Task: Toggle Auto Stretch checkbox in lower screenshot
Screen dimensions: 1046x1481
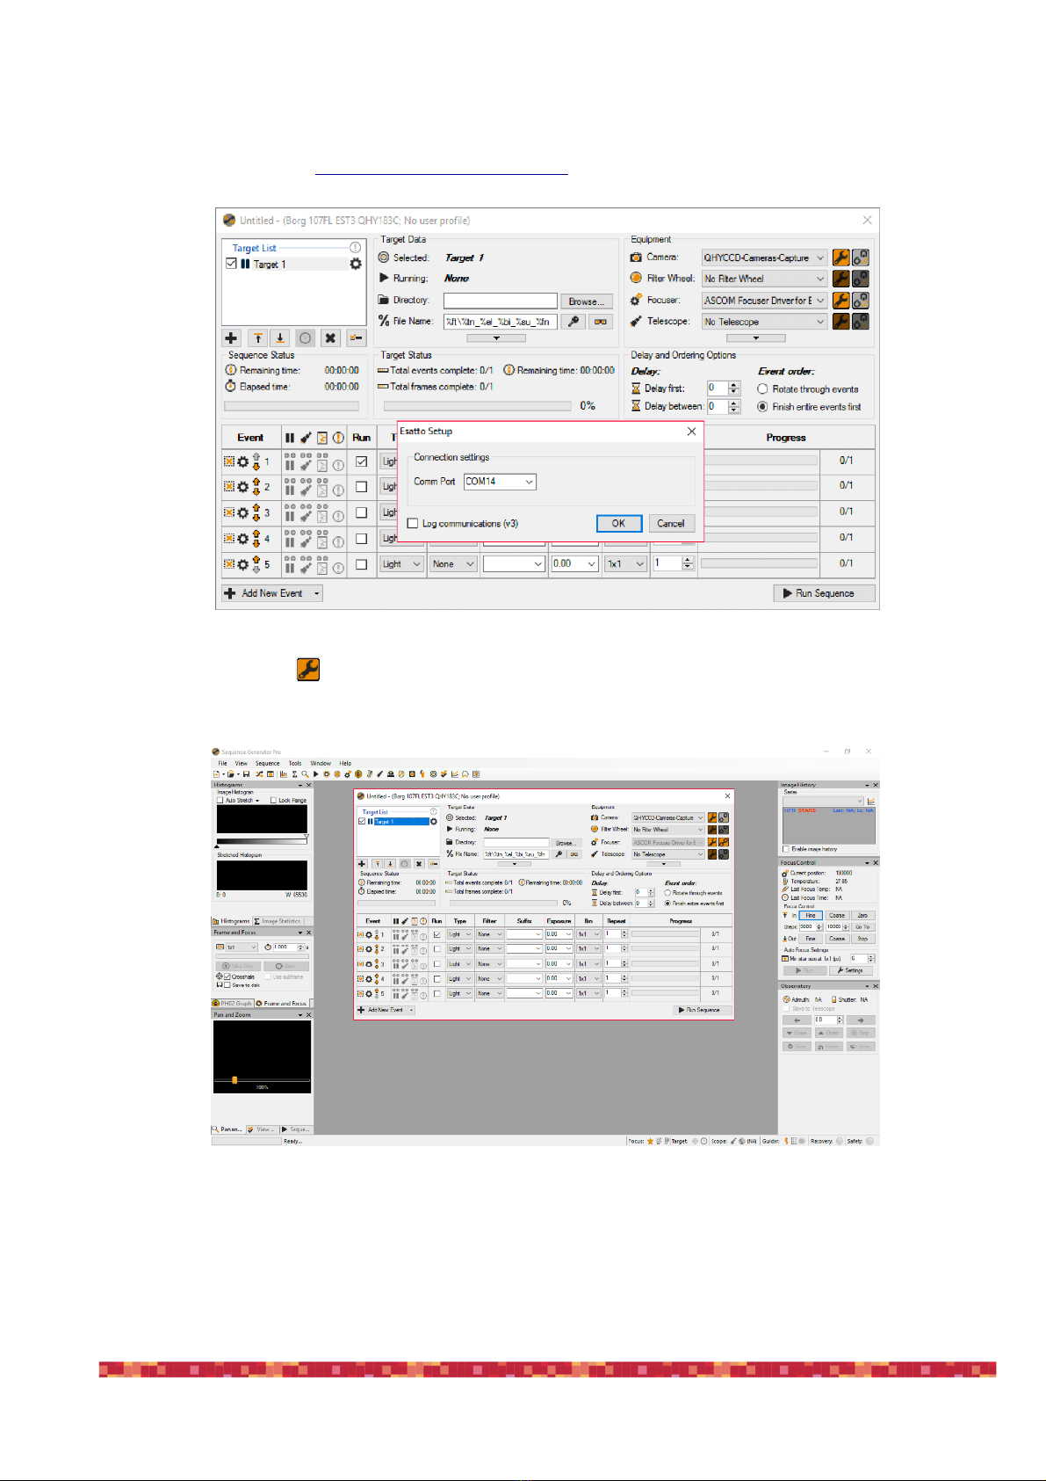Action: coord(220,800)
